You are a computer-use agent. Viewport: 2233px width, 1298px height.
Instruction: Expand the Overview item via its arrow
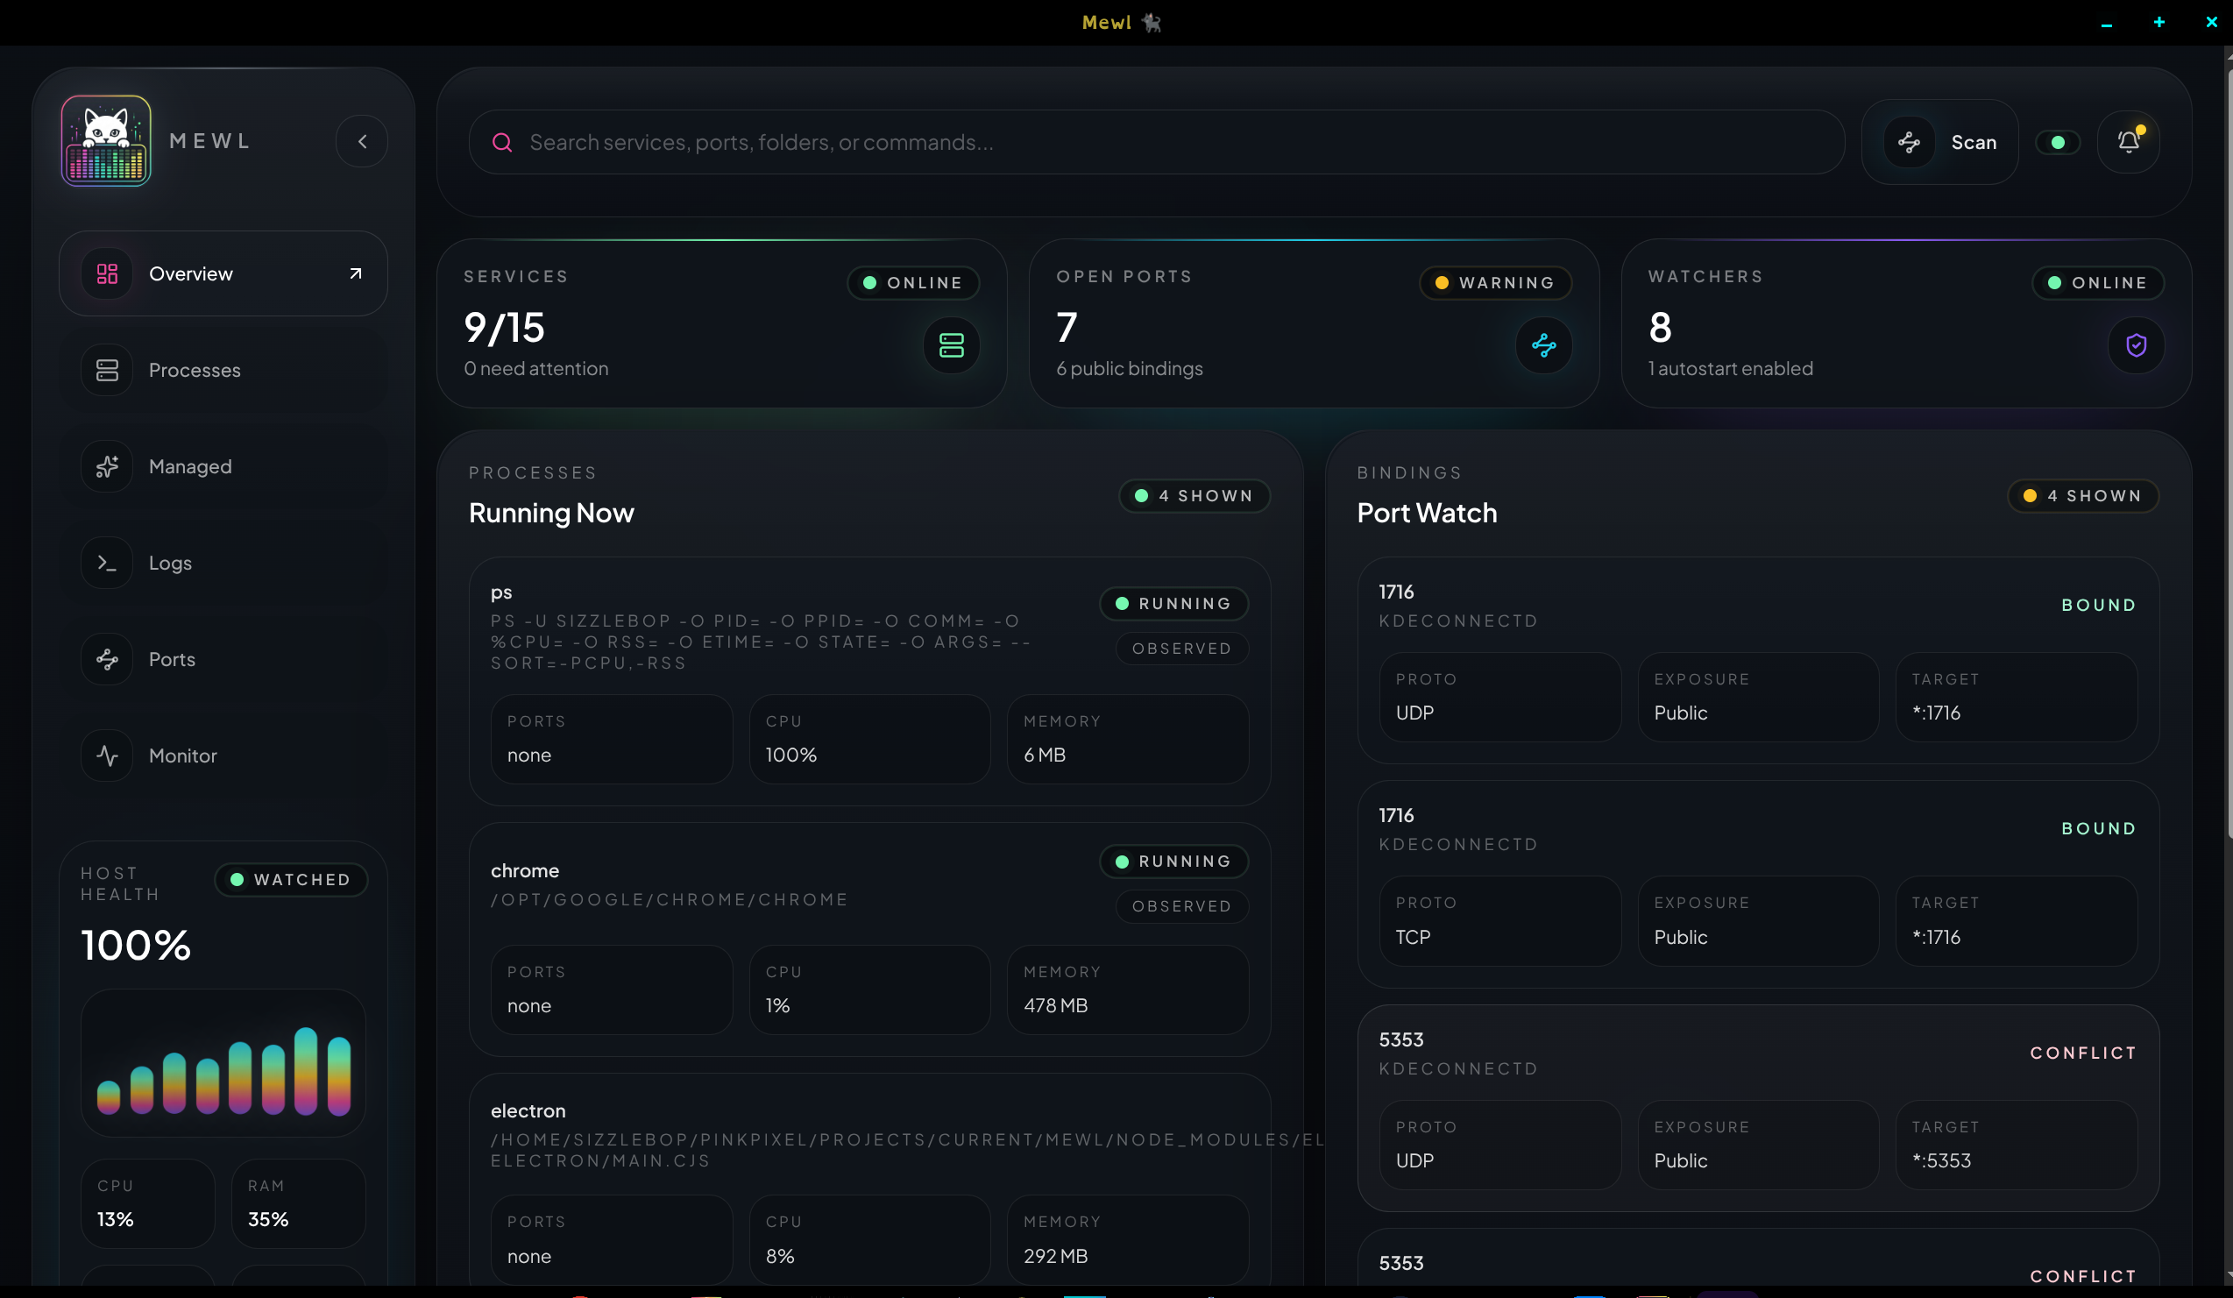(354, 273)
